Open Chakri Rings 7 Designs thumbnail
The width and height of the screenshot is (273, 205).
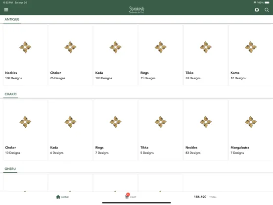115,122
